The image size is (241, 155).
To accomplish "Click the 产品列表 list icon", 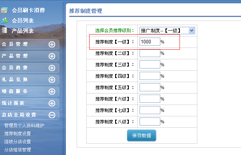I will (x=5, y=31).
